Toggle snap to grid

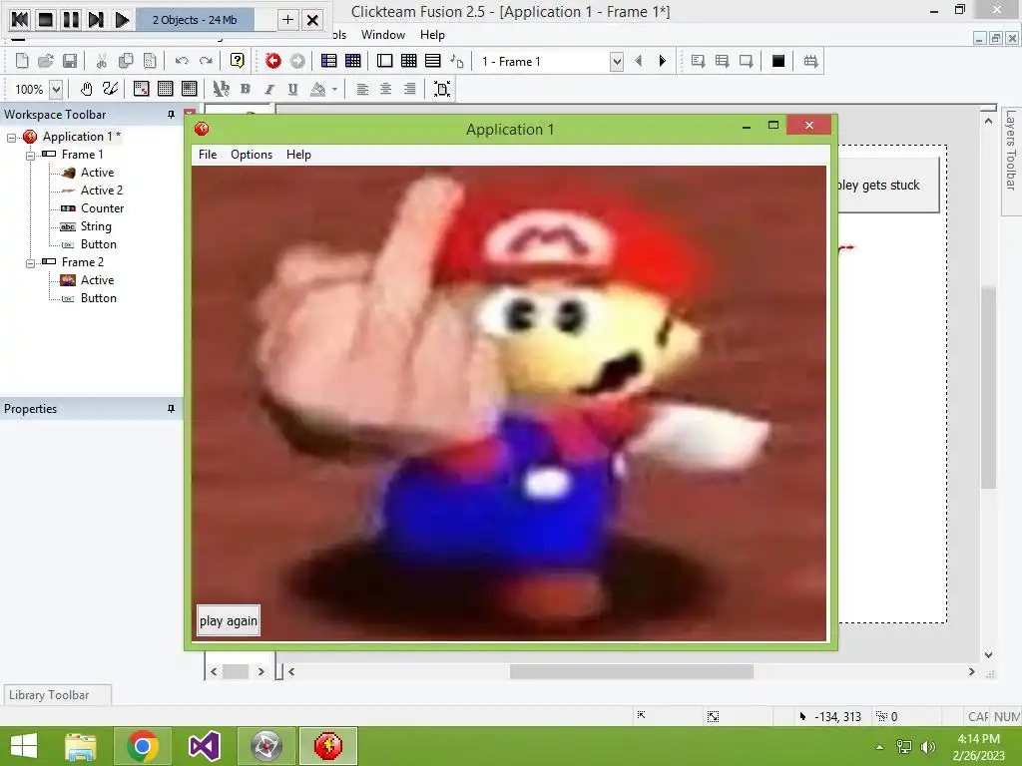(190, 89)
